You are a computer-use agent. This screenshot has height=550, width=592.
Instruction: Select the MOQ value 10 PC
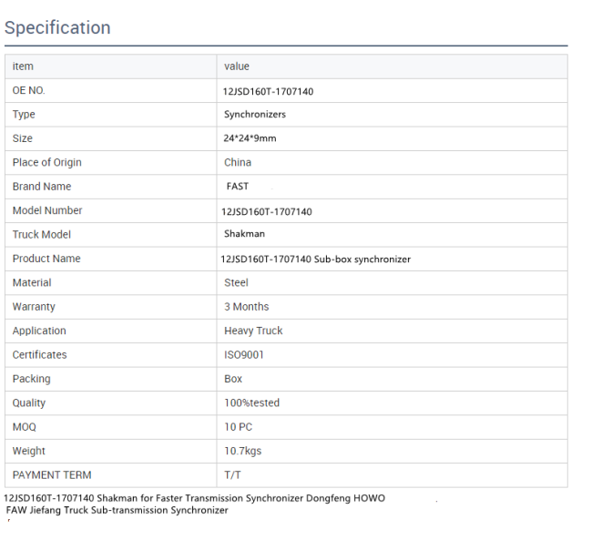pos(239,427)
